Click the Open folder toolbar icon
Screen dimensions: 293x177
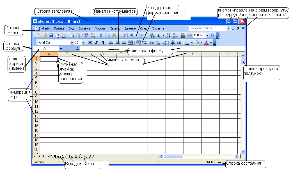point(44,35)
